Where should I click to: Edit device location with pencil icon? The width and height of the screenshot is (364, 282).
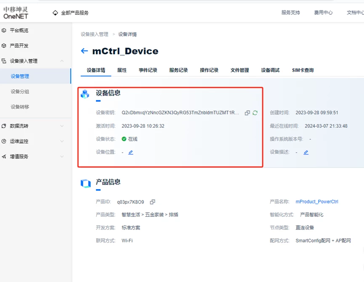(131, 153)
